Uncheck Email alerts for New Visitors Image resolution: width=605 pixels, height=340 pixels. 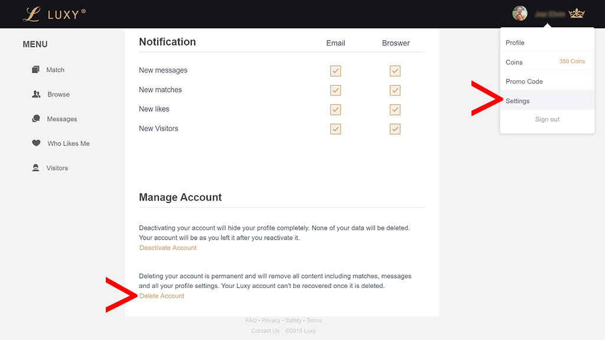tap(335, 129)
